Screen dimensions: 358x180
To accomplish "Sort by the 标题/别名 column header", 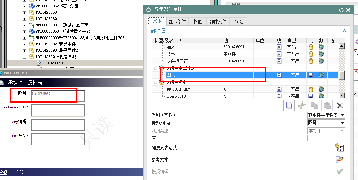I will (187, 41).
